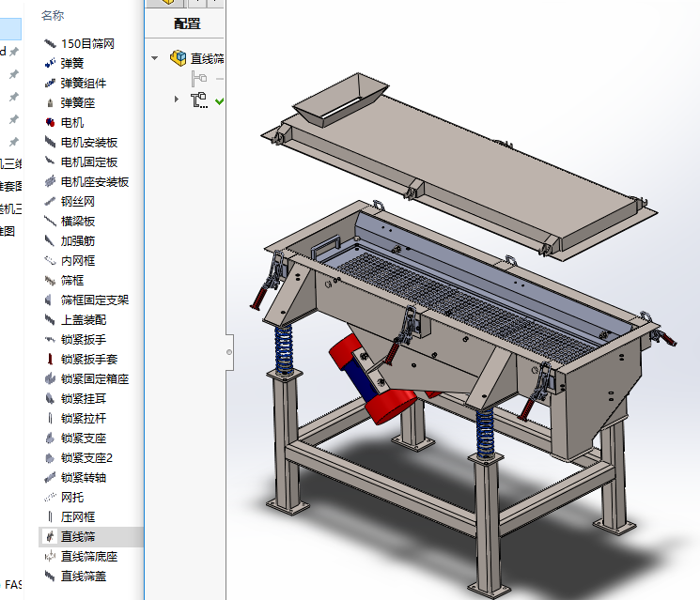Select the 锁紧支座2 file name
The image size is (700, 600).
[86, 457]
